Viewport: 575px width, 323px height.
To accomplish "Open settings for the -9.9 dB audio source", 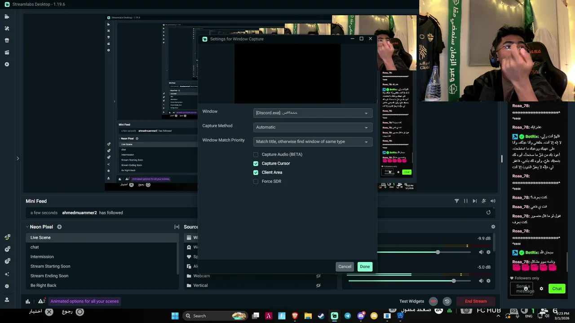I will click(488, 252).
